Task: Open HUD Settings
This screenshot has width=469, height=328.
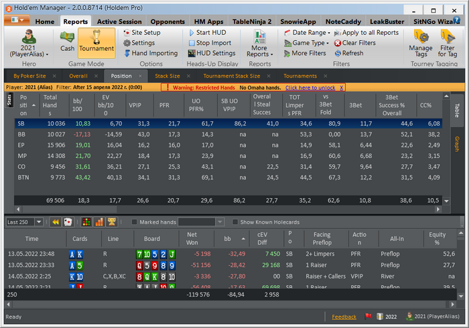Action: 212,53
